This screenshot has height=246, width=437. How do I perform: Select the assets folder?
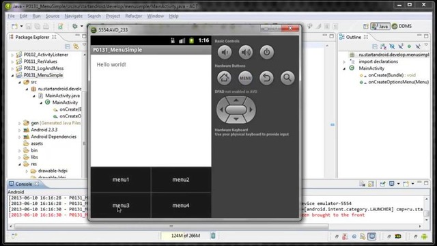pos(37,143)
